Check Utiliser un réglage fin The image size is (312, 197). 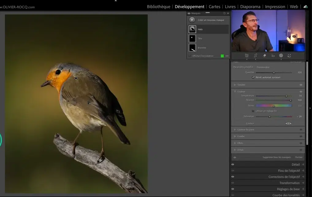(253, 111)
